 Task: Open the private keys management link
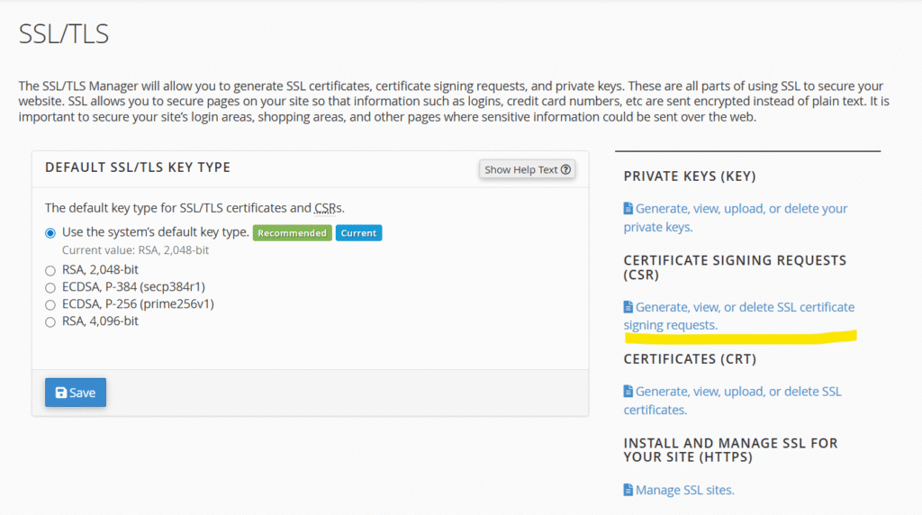tap(735, 218)
